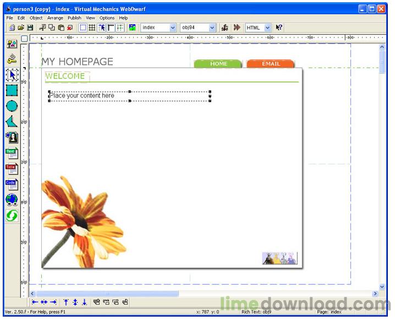Screen dimensions: 395x321
Task: Toggle the rulers button in toolbar
Action: pyautogui.click(x=111, y=27)
